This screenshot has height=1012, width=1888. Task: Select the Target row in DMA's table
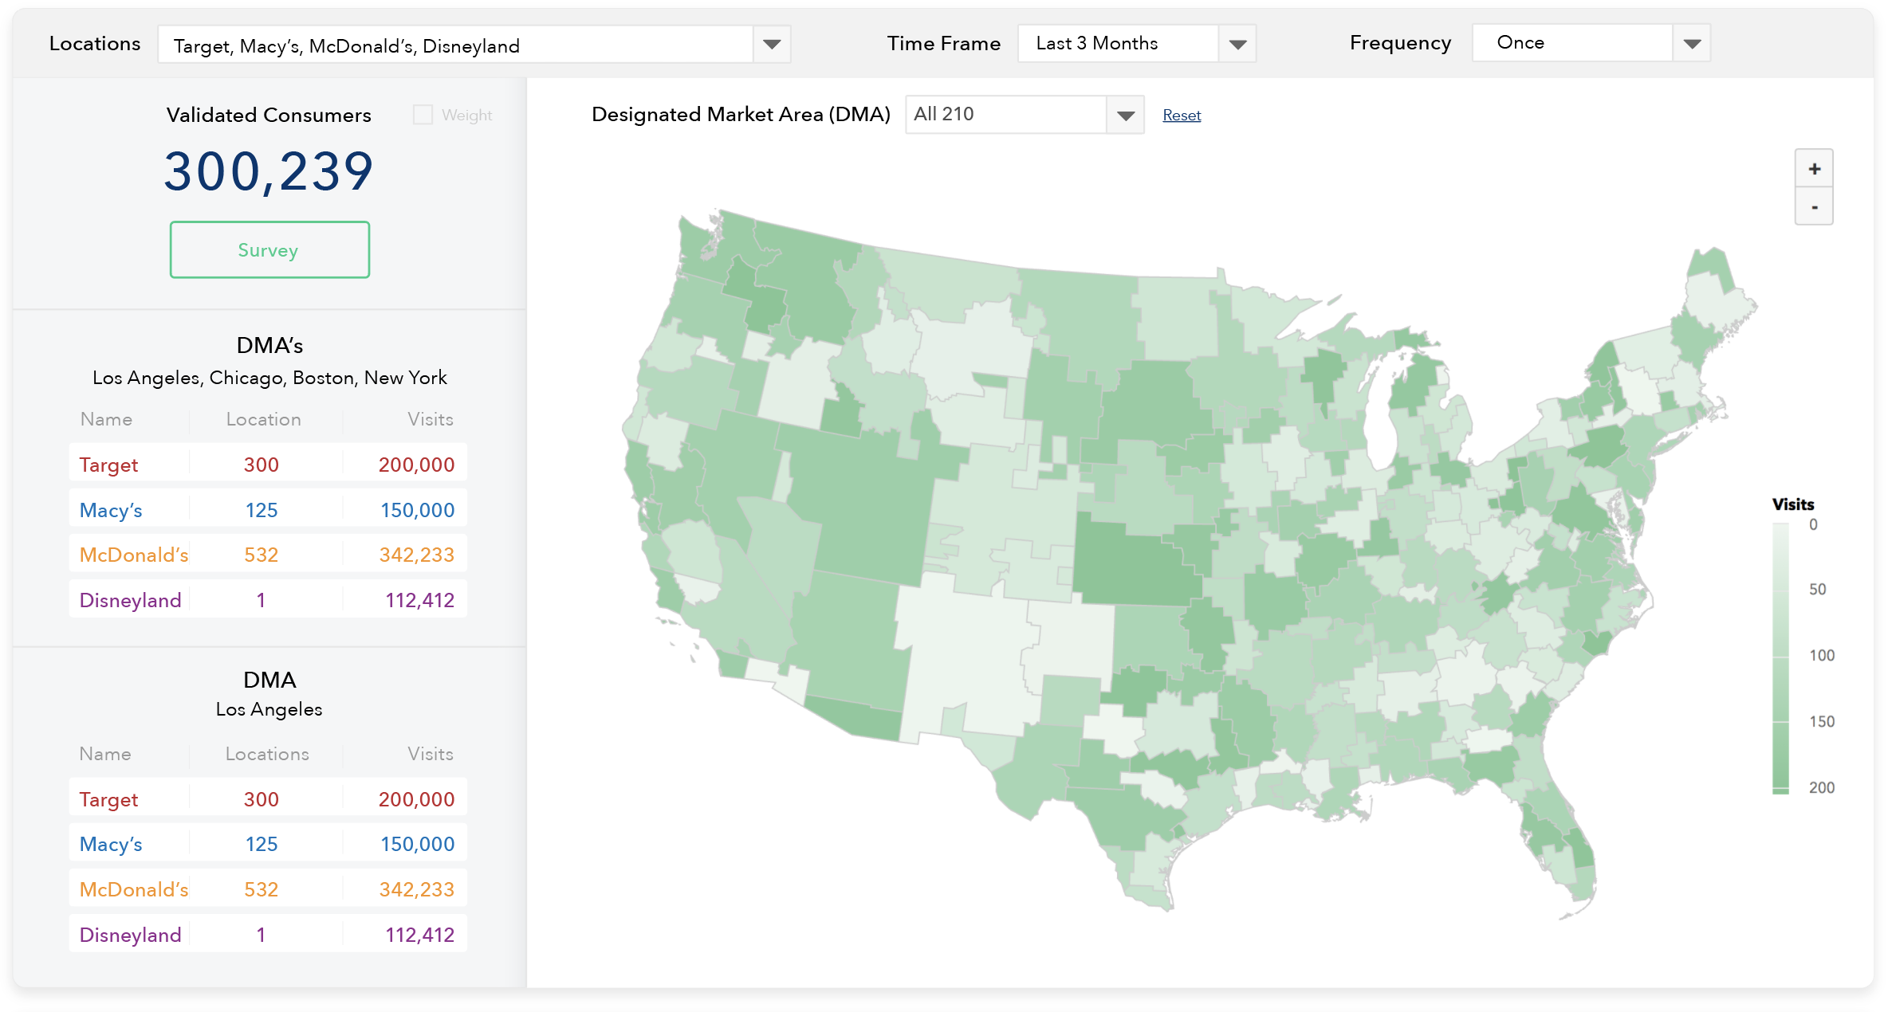tap(268, 464)
